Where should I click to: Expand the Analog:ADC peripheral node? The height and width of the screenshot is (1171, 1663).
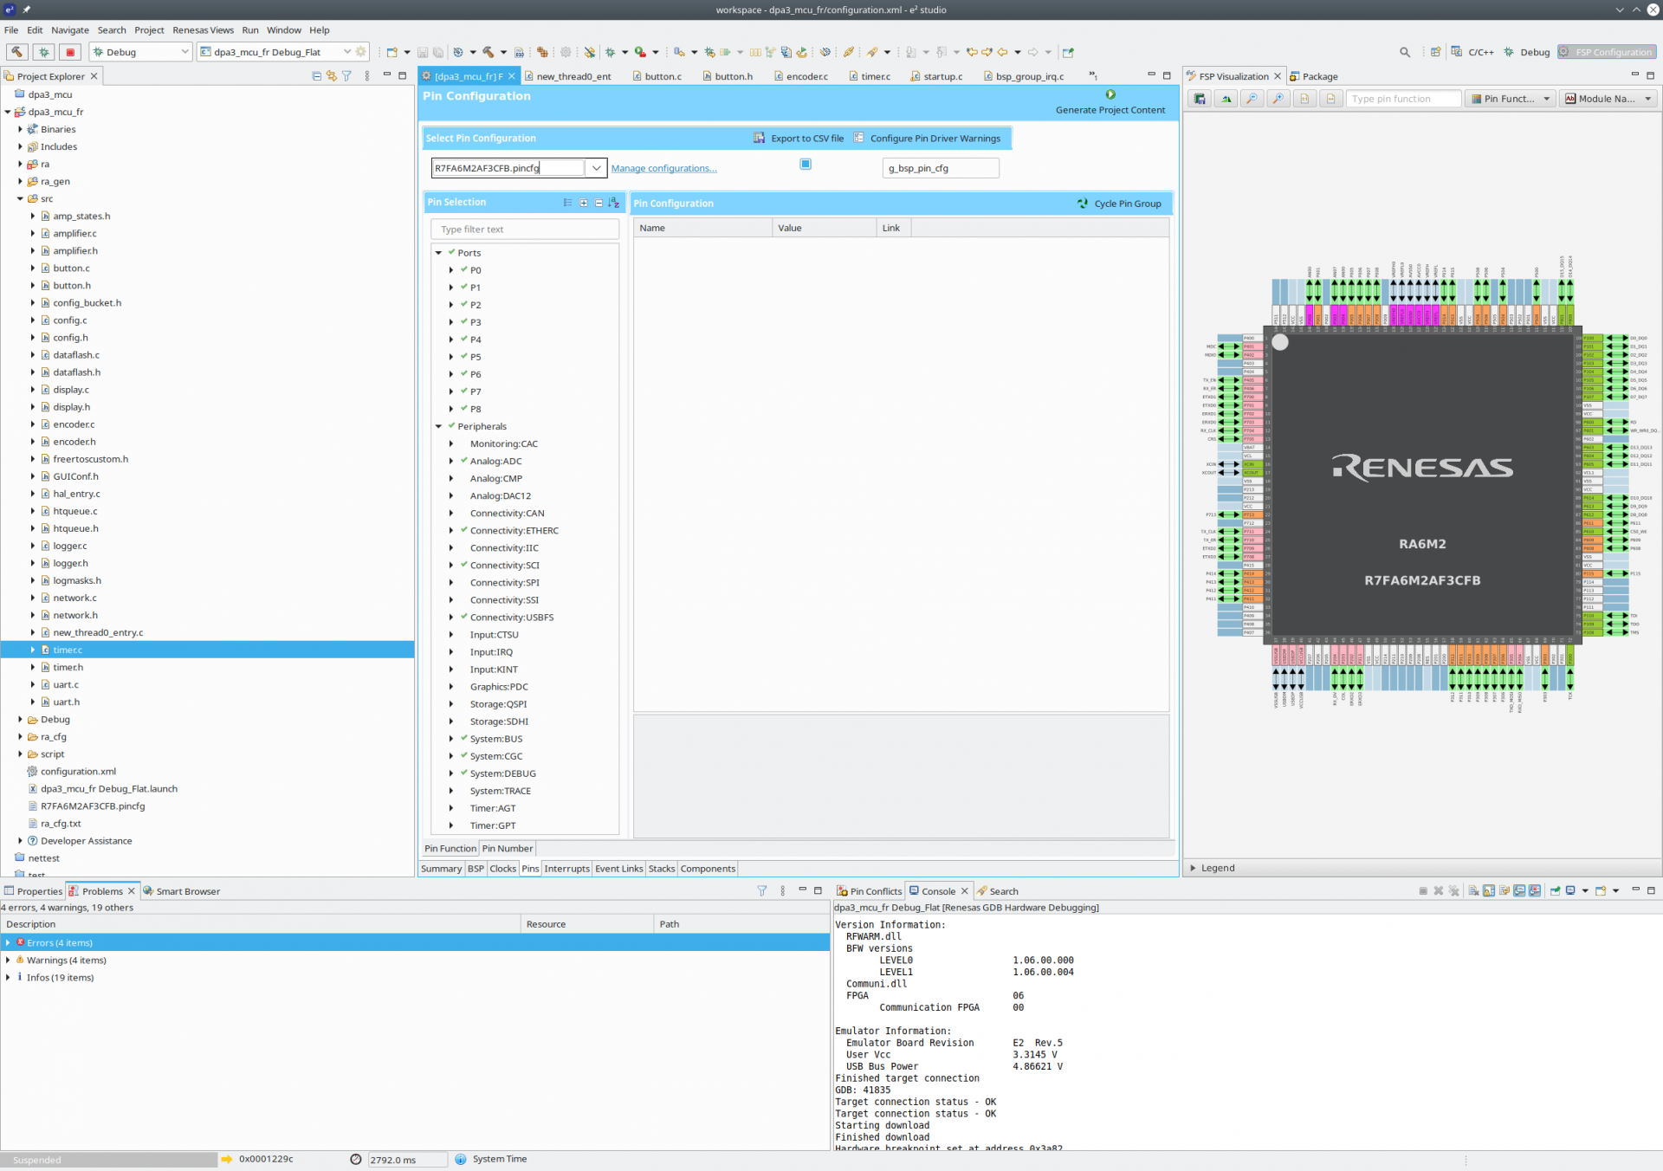[451, 461]
